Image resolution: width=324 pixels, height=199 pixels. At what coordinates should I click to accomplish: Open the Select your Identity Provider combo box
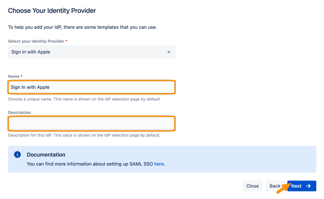pos(92,52)
